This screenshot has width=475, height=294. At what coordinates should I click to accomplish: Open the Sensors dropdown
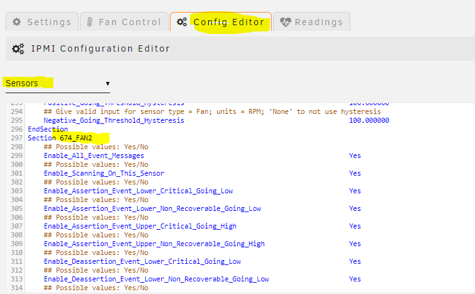57,83
